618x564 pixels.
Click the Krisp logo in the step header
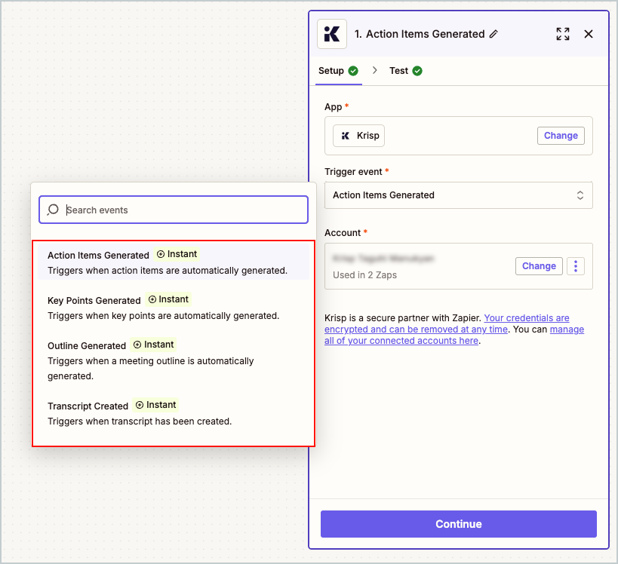point(332,34)
